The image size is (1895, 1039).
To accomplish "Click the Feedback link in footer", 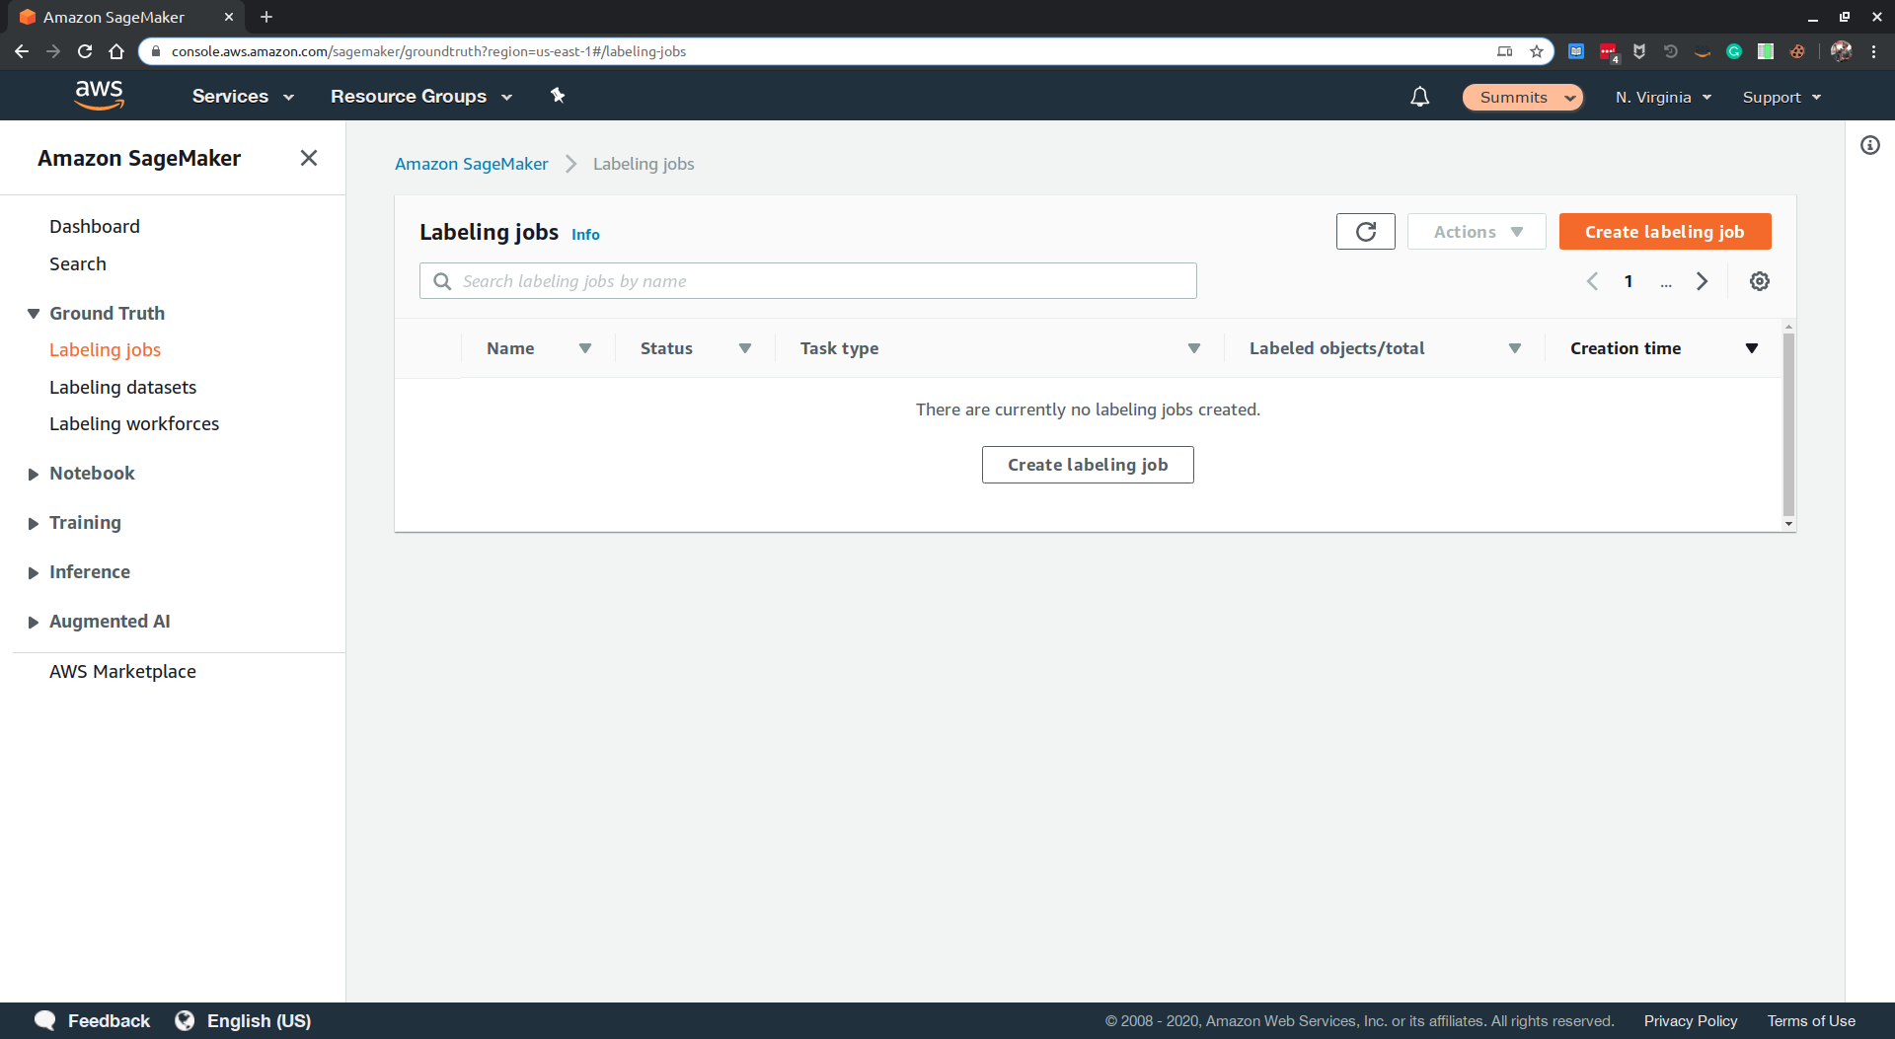I will 109,1020.
